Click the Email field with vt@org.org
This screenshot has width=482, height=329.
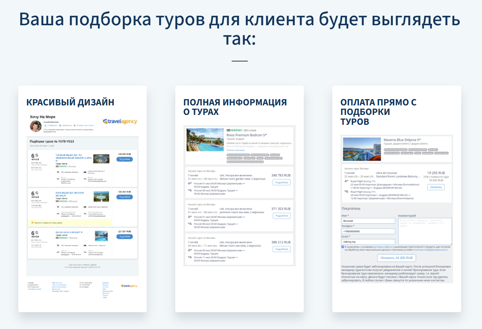pyautogui.click(x=368, y=242)
